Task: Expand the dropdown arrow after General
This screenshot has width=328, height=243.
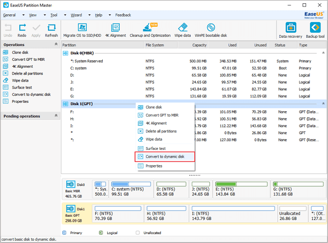Action: point(24,15)
